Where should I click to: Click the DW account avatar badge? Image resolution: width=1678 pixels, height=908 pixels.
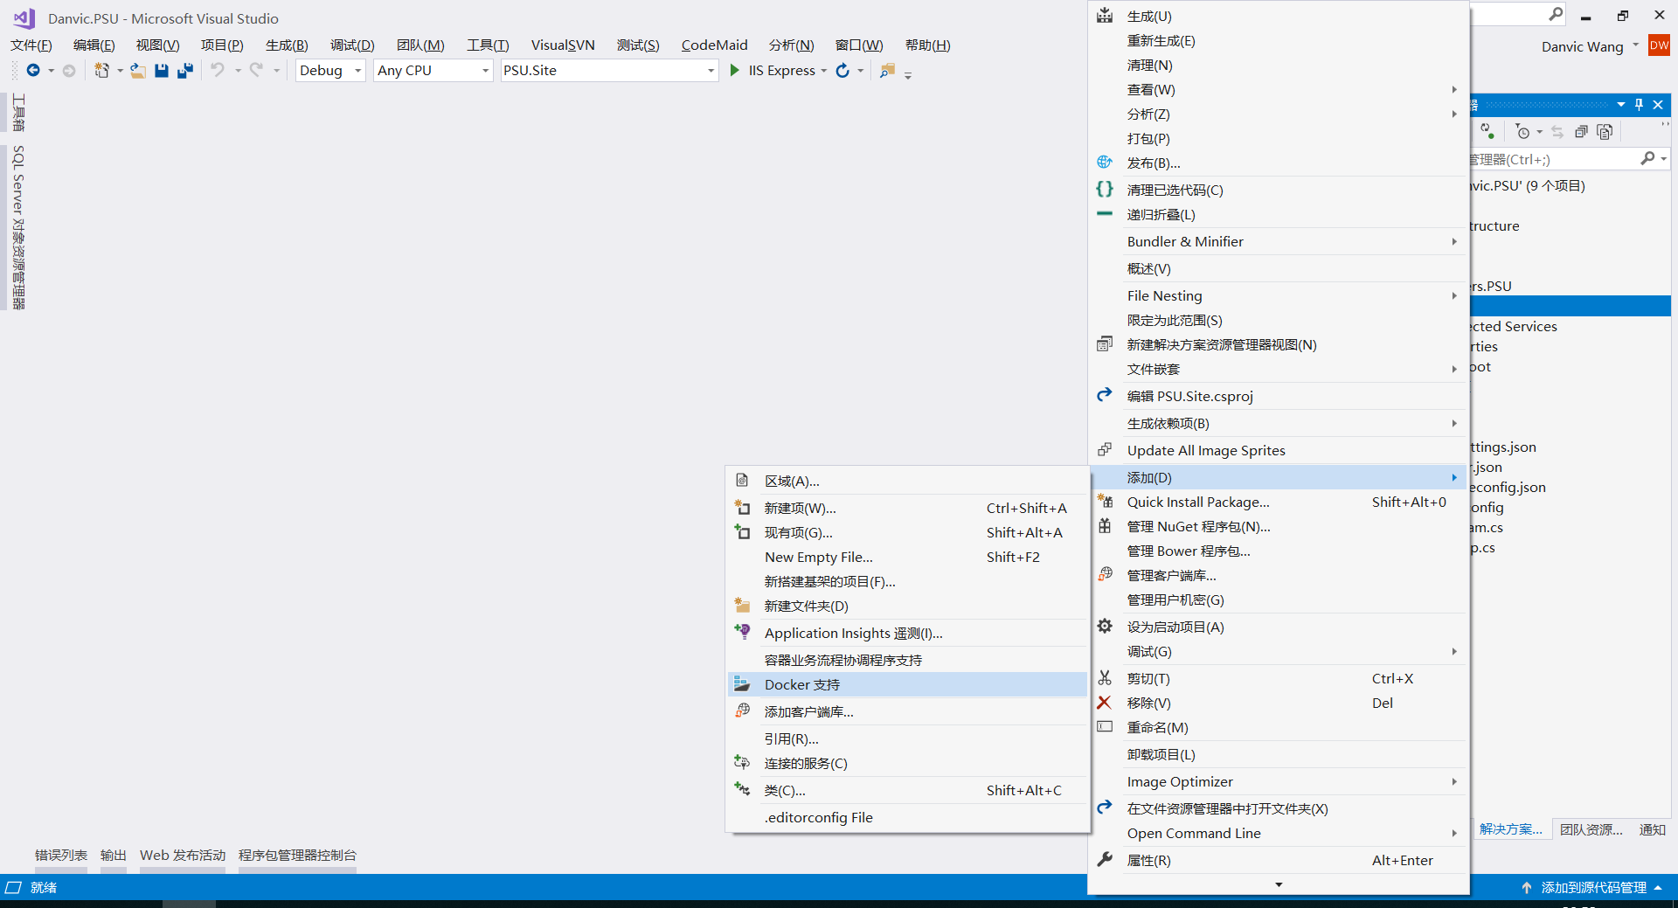(1659, 45)
